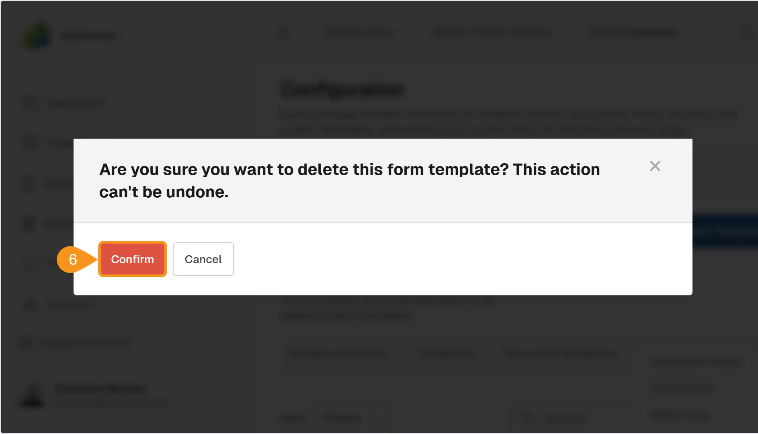758x434 pixels.
Task: Navigate via the Configuration breadcrumb link
Action: point(359,32)
